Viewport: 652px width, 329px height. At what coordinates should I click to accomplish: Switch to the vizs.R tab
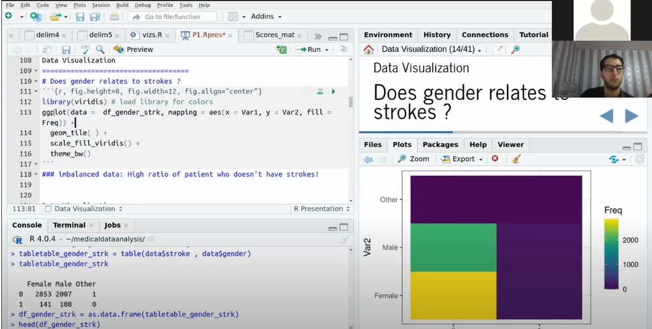(x=152, y=35)
